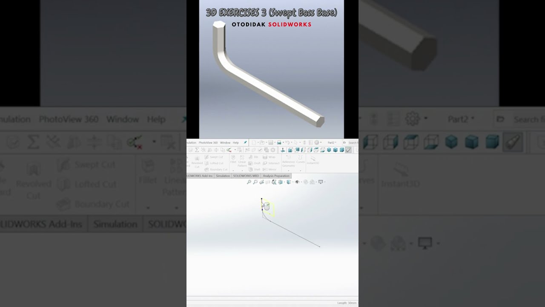Click the Apply Scene icon
Image resolution: width=545 pixels, height=307 pixels.
(x=312, y=182)
